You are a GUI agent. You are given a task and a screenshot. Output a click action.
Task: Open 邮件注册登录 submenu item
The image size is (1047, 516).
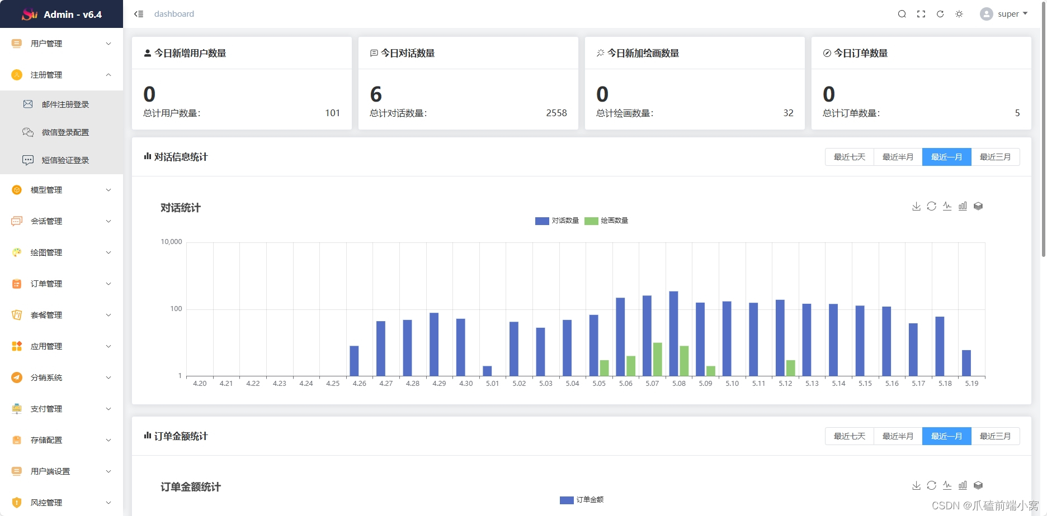tap(62, 104)
